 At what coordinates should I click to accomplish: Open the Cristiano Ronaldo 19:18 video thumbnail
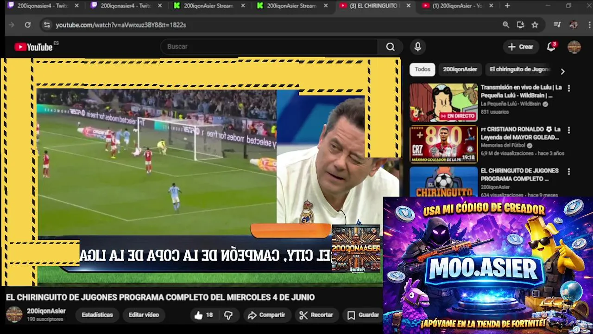[x=443, y=144]
